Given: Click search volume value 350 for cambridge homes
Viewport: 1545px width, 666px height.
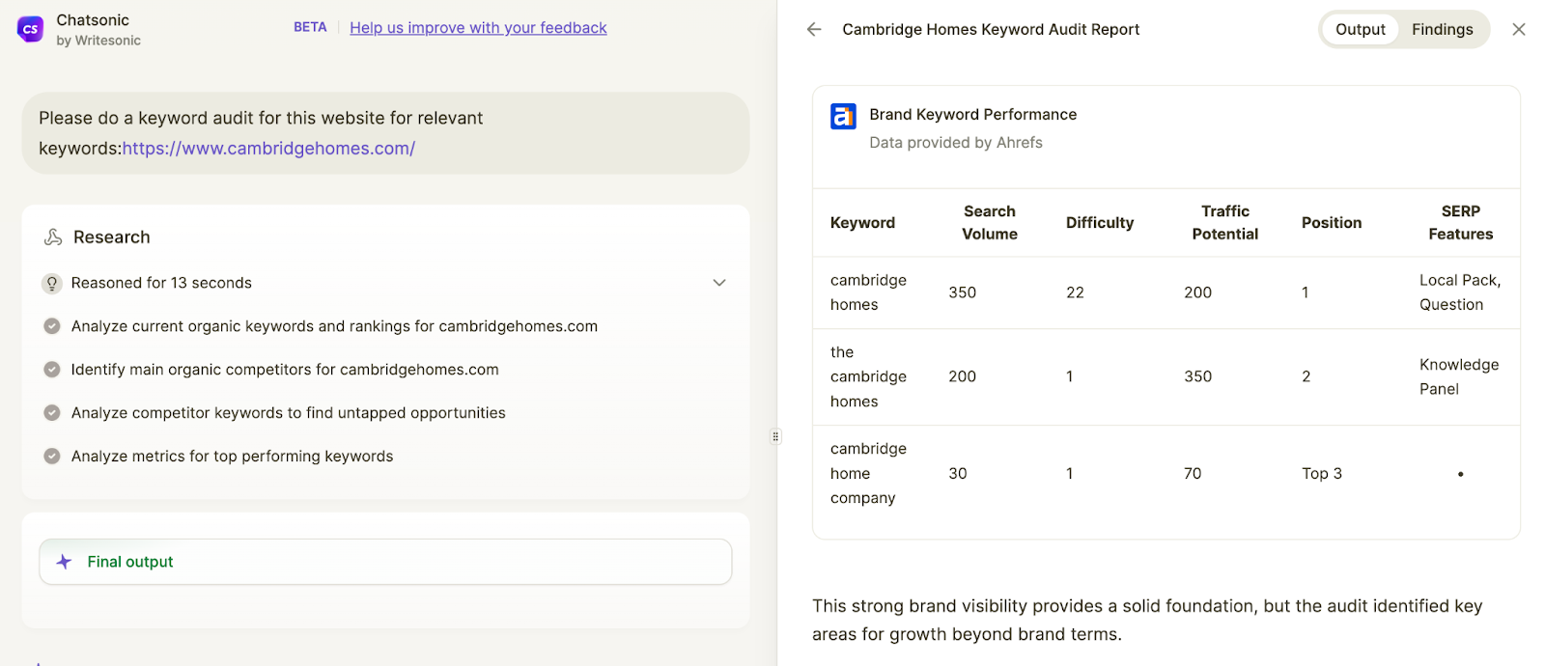Looking at the screenshot, I should 962,292.
